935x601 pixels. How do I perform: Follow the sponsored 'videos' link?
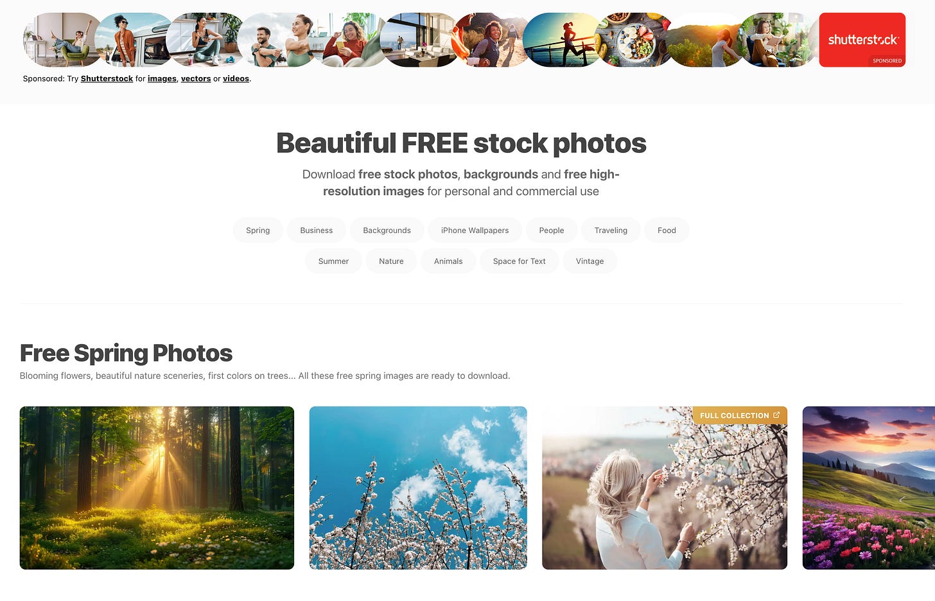coord(236,78)
